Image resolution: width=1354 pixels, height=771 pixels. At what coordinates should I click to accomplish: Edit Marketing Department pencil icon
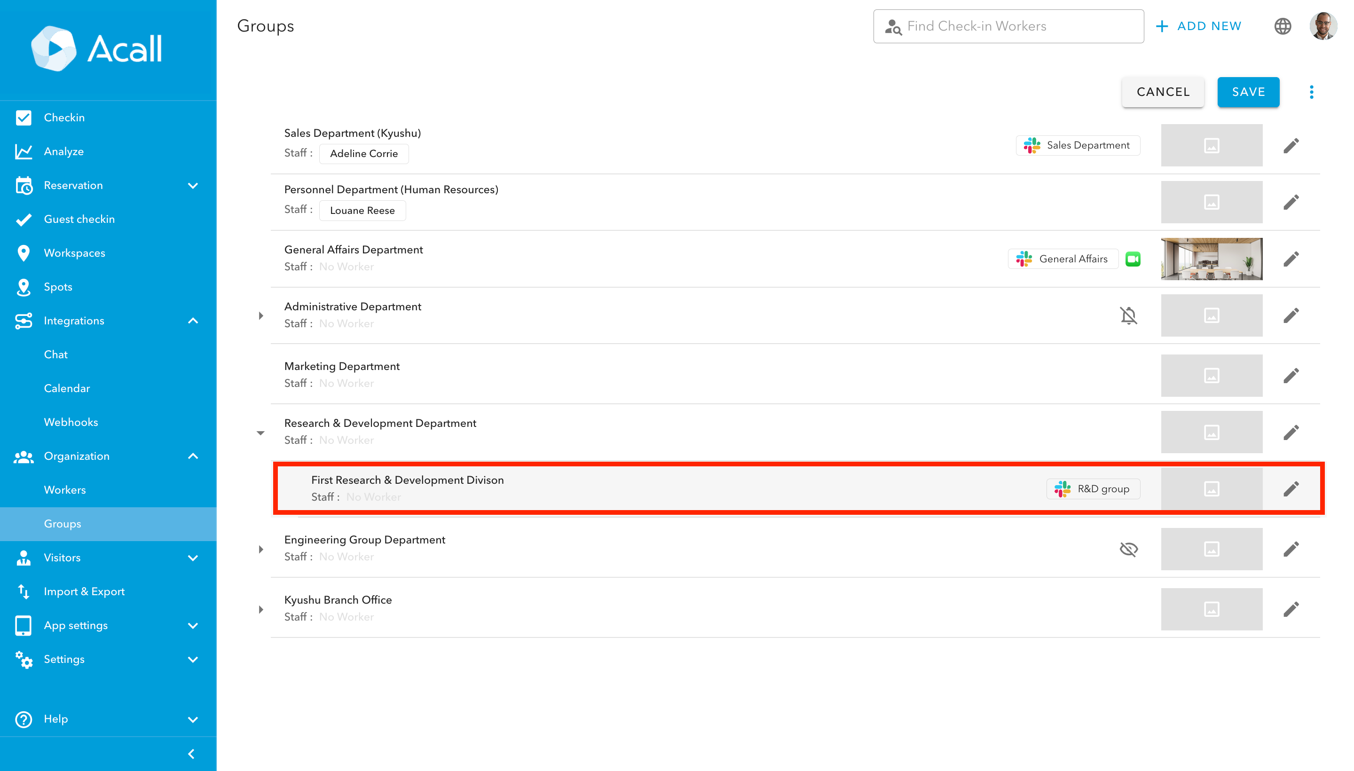click(x=1291, y=376)
